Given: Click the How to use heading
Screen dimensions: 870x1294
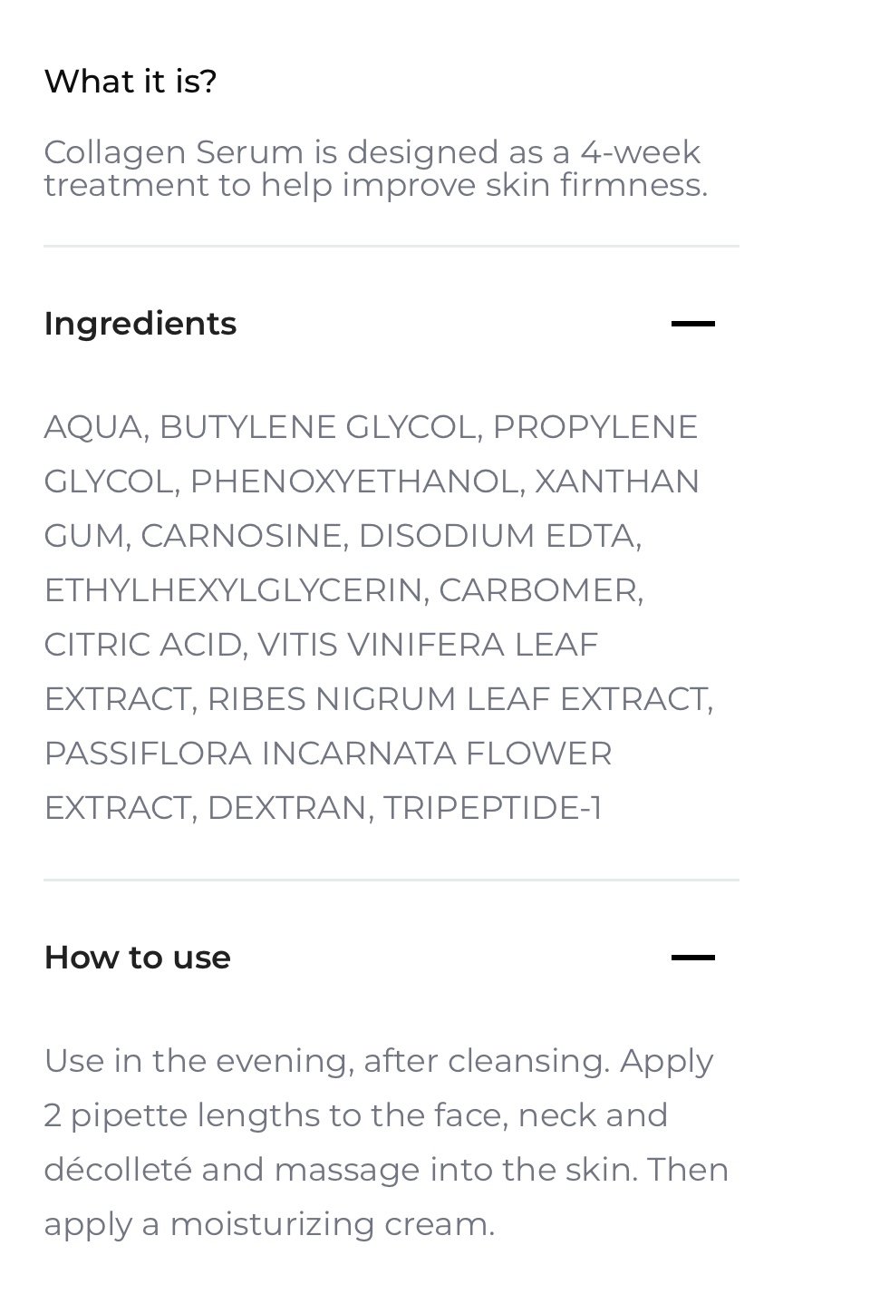Looking at the screenshot, I should coord(138,958).
